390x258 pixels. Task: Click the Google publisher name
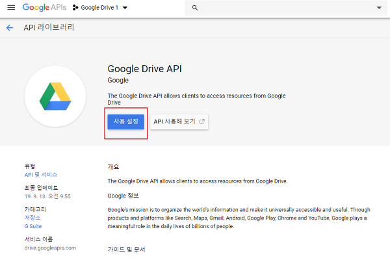click(x=118, y=81)
